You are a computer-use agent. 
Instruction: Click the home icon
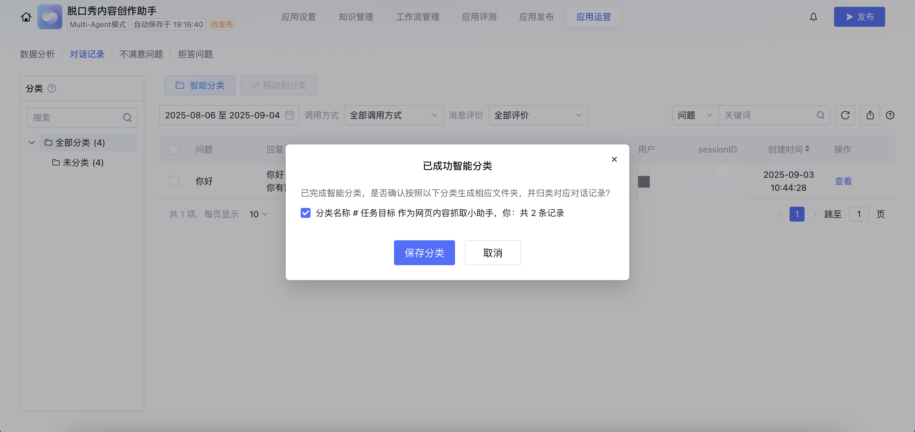coord(26,17)
